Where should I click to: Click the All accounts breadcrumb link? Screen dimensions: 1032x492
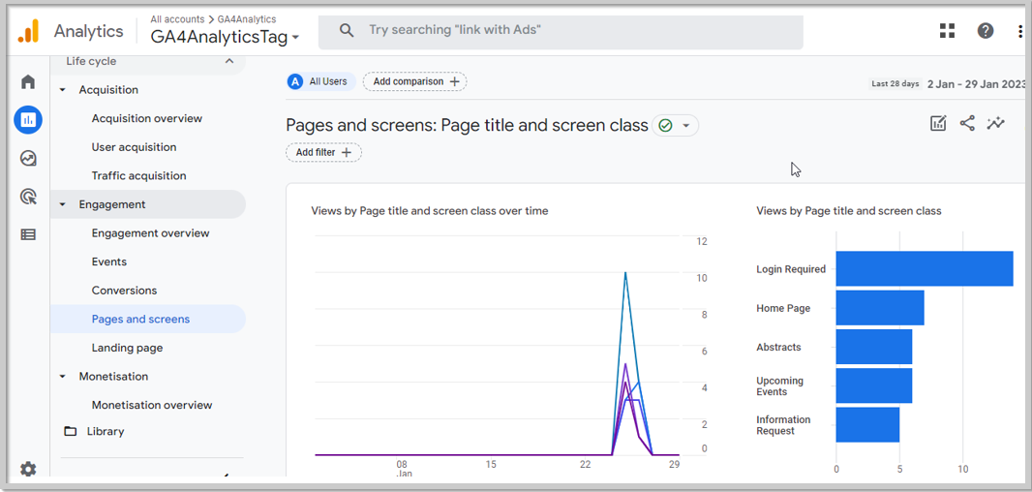pos(177,19)
